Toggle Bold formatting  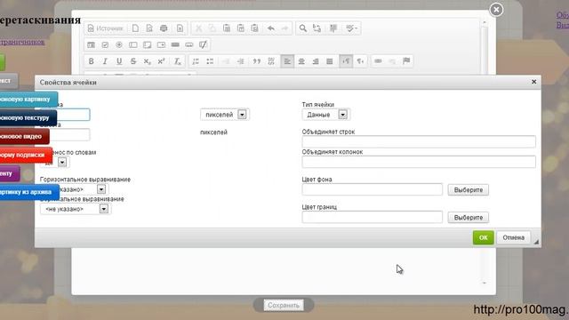pos(91,61)
